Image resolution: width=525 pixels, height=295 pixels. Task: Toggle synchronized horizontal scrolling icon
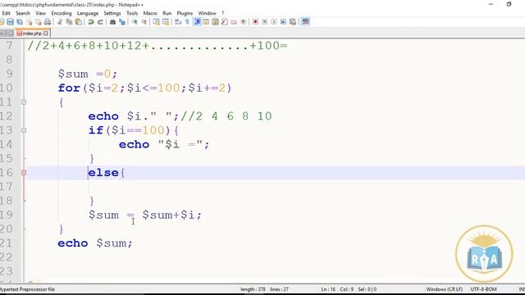[166, 22]
